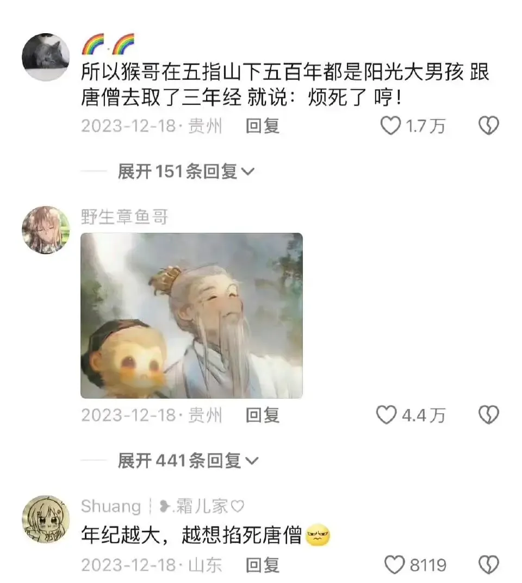
Task: Reply to 野生章鱼哥's image comment
Action: click(263, 415)
